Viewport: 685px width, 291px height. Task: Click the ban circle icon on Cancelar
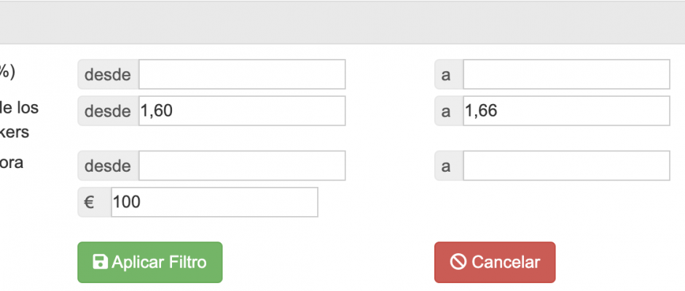(458, 262)
